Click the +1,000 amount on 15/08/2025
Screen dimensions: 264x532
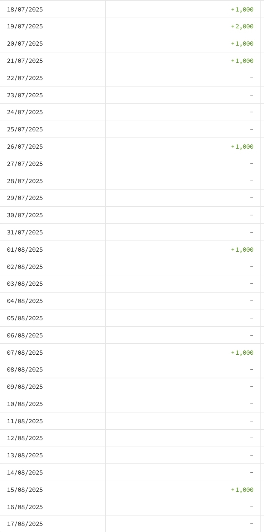(x=243, y=490)
